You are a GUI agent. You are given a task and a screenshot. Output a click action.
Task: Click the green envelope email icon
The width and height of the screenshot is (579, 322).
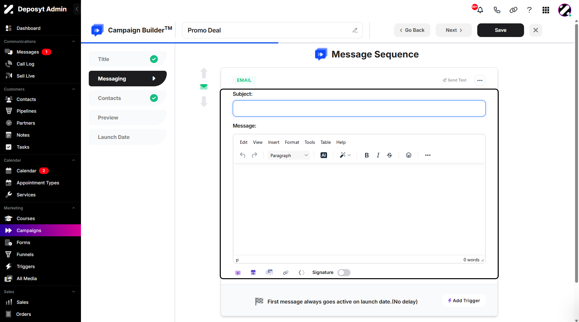click(204, 87)
